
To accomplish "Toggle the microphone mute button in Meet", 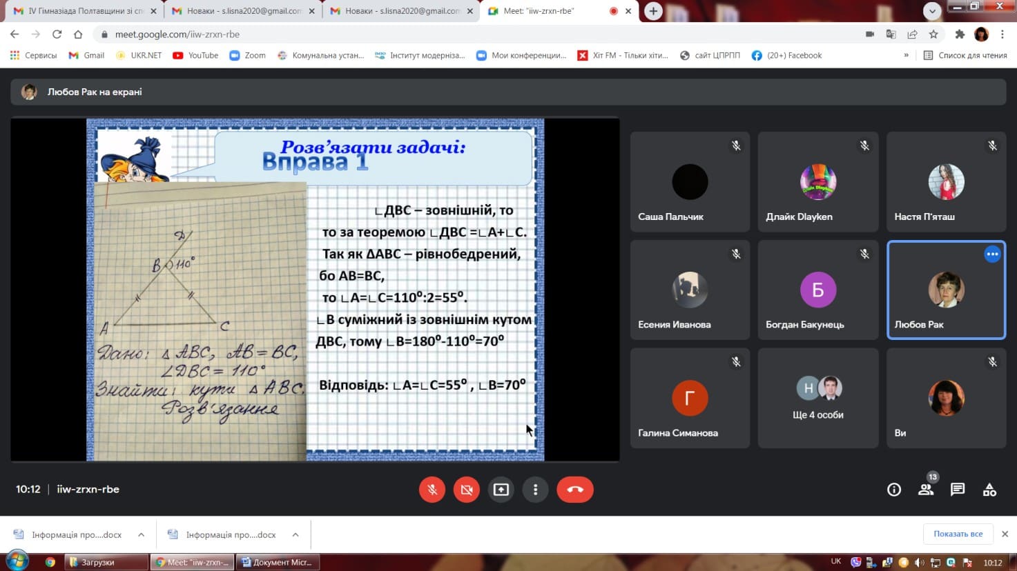I will [x=432, y=490].
